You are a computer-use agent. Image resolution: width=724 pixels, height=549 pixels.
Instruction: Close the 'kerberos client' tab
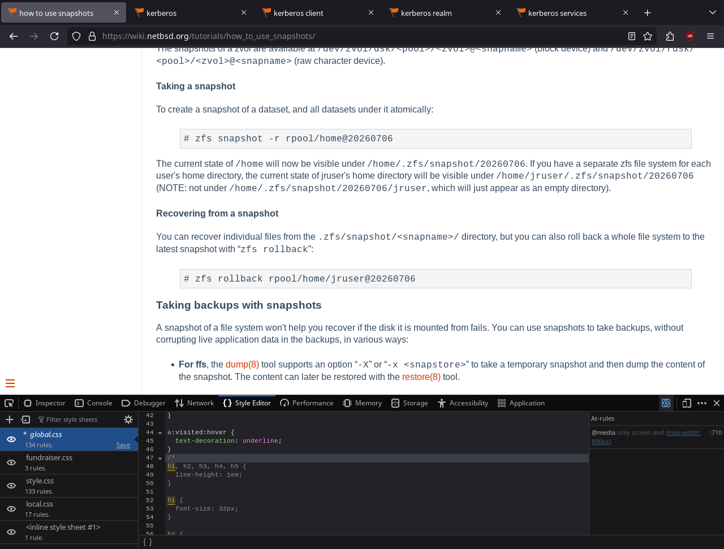pos(371,12)
